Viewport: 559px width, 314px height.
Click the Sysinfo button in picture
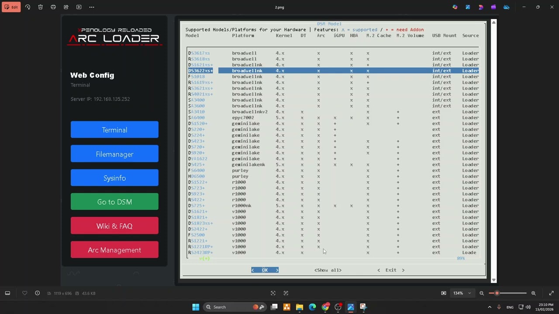coord(114,178)
